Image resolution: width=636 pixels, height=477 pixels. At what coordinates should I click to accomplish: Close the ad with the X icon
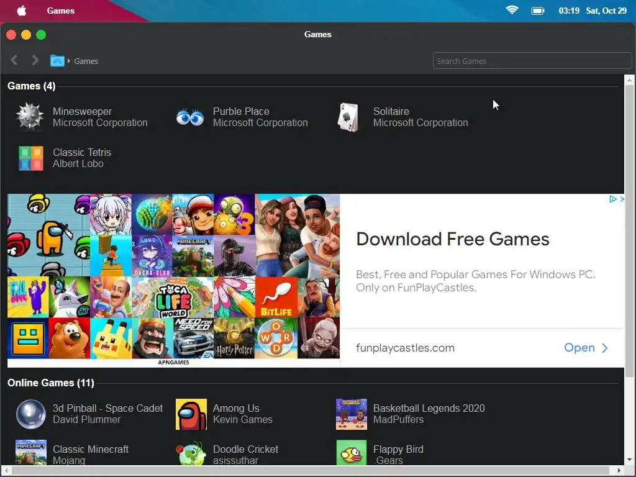pos(622,199)
